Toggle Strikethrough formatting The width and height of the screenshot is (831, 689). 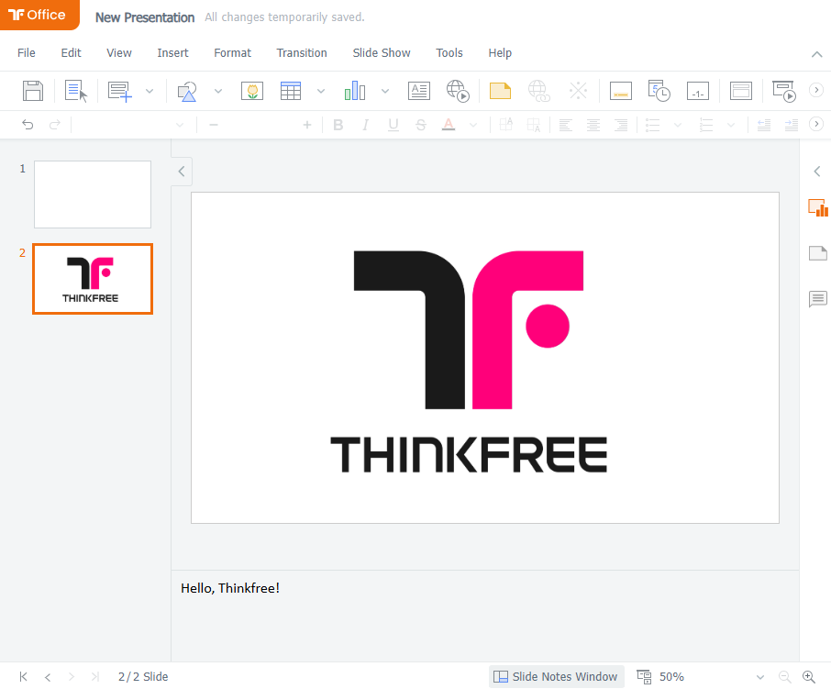point(421,125)
